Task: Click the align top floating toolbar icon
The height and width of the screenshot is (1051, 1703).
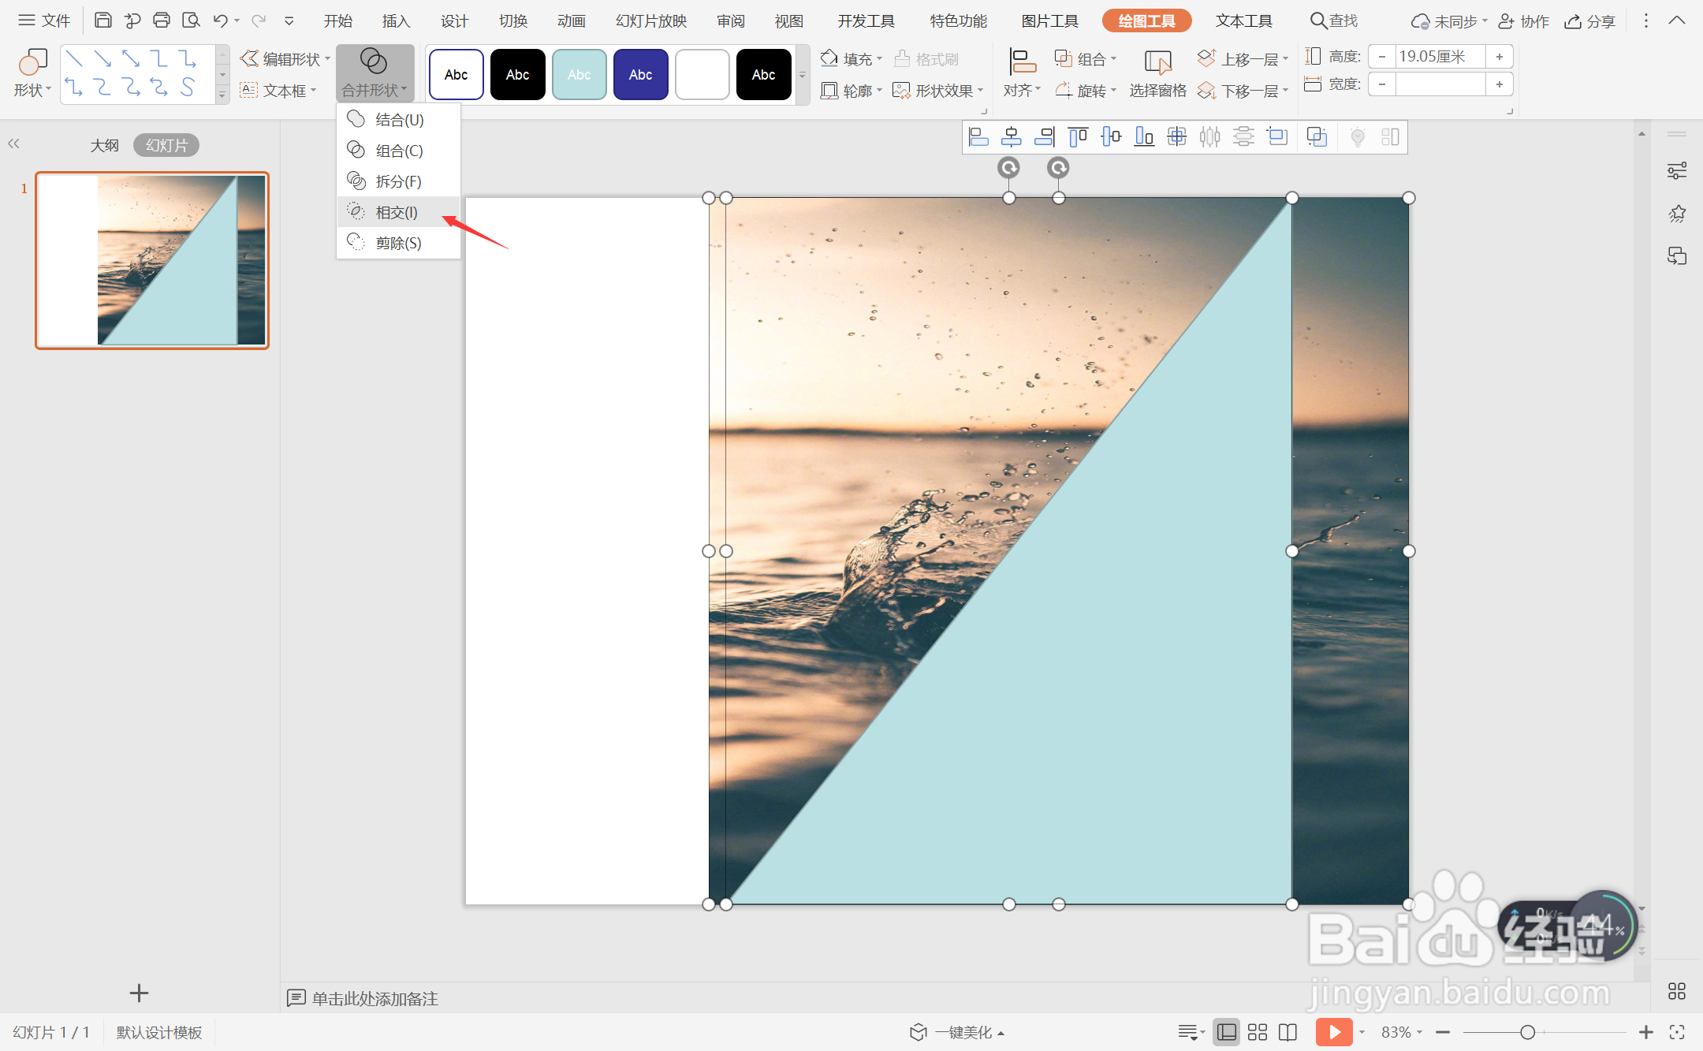Action: (x=1078, y=137)
